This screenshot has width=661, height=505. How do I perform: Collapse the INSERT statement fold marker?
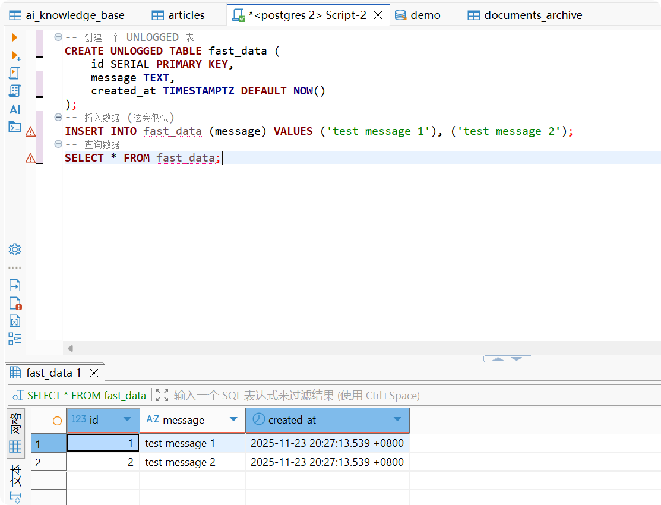pyautogui.click(x=58, y=118)
